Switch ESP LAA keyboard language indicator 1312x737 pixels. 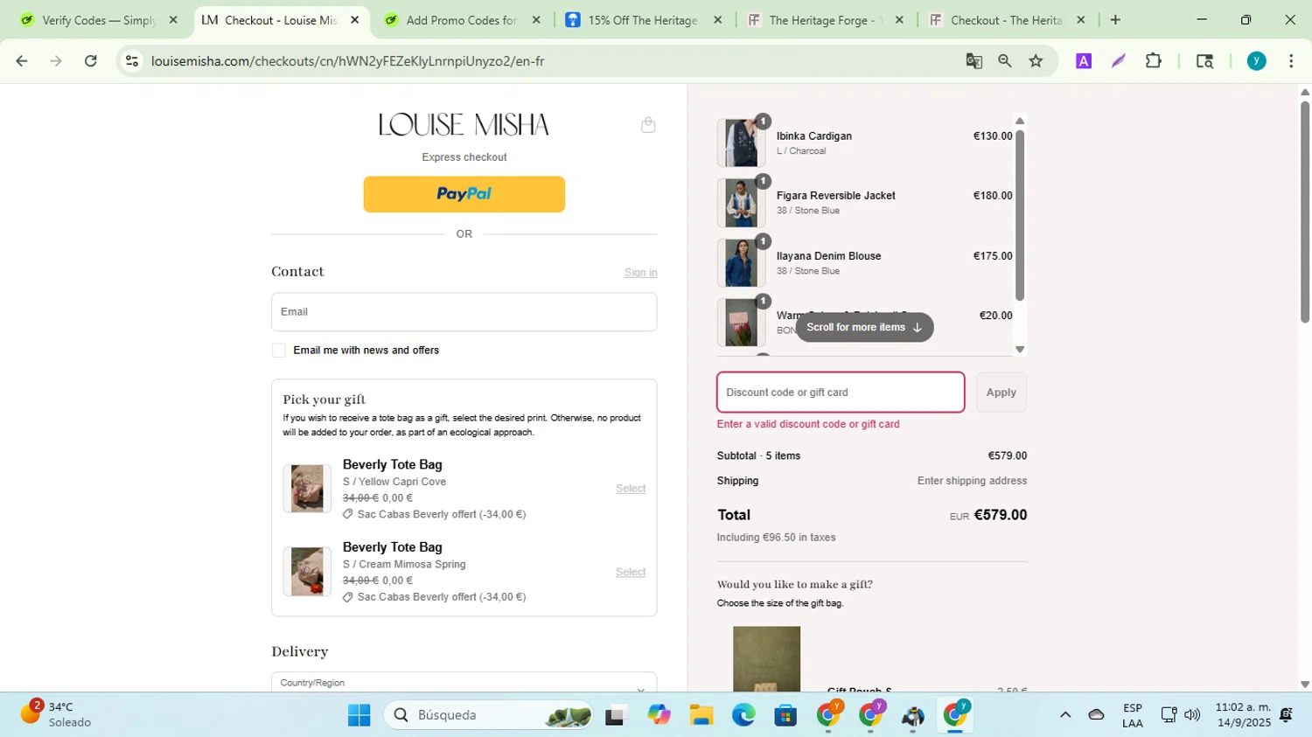(x=1133, y=715)
